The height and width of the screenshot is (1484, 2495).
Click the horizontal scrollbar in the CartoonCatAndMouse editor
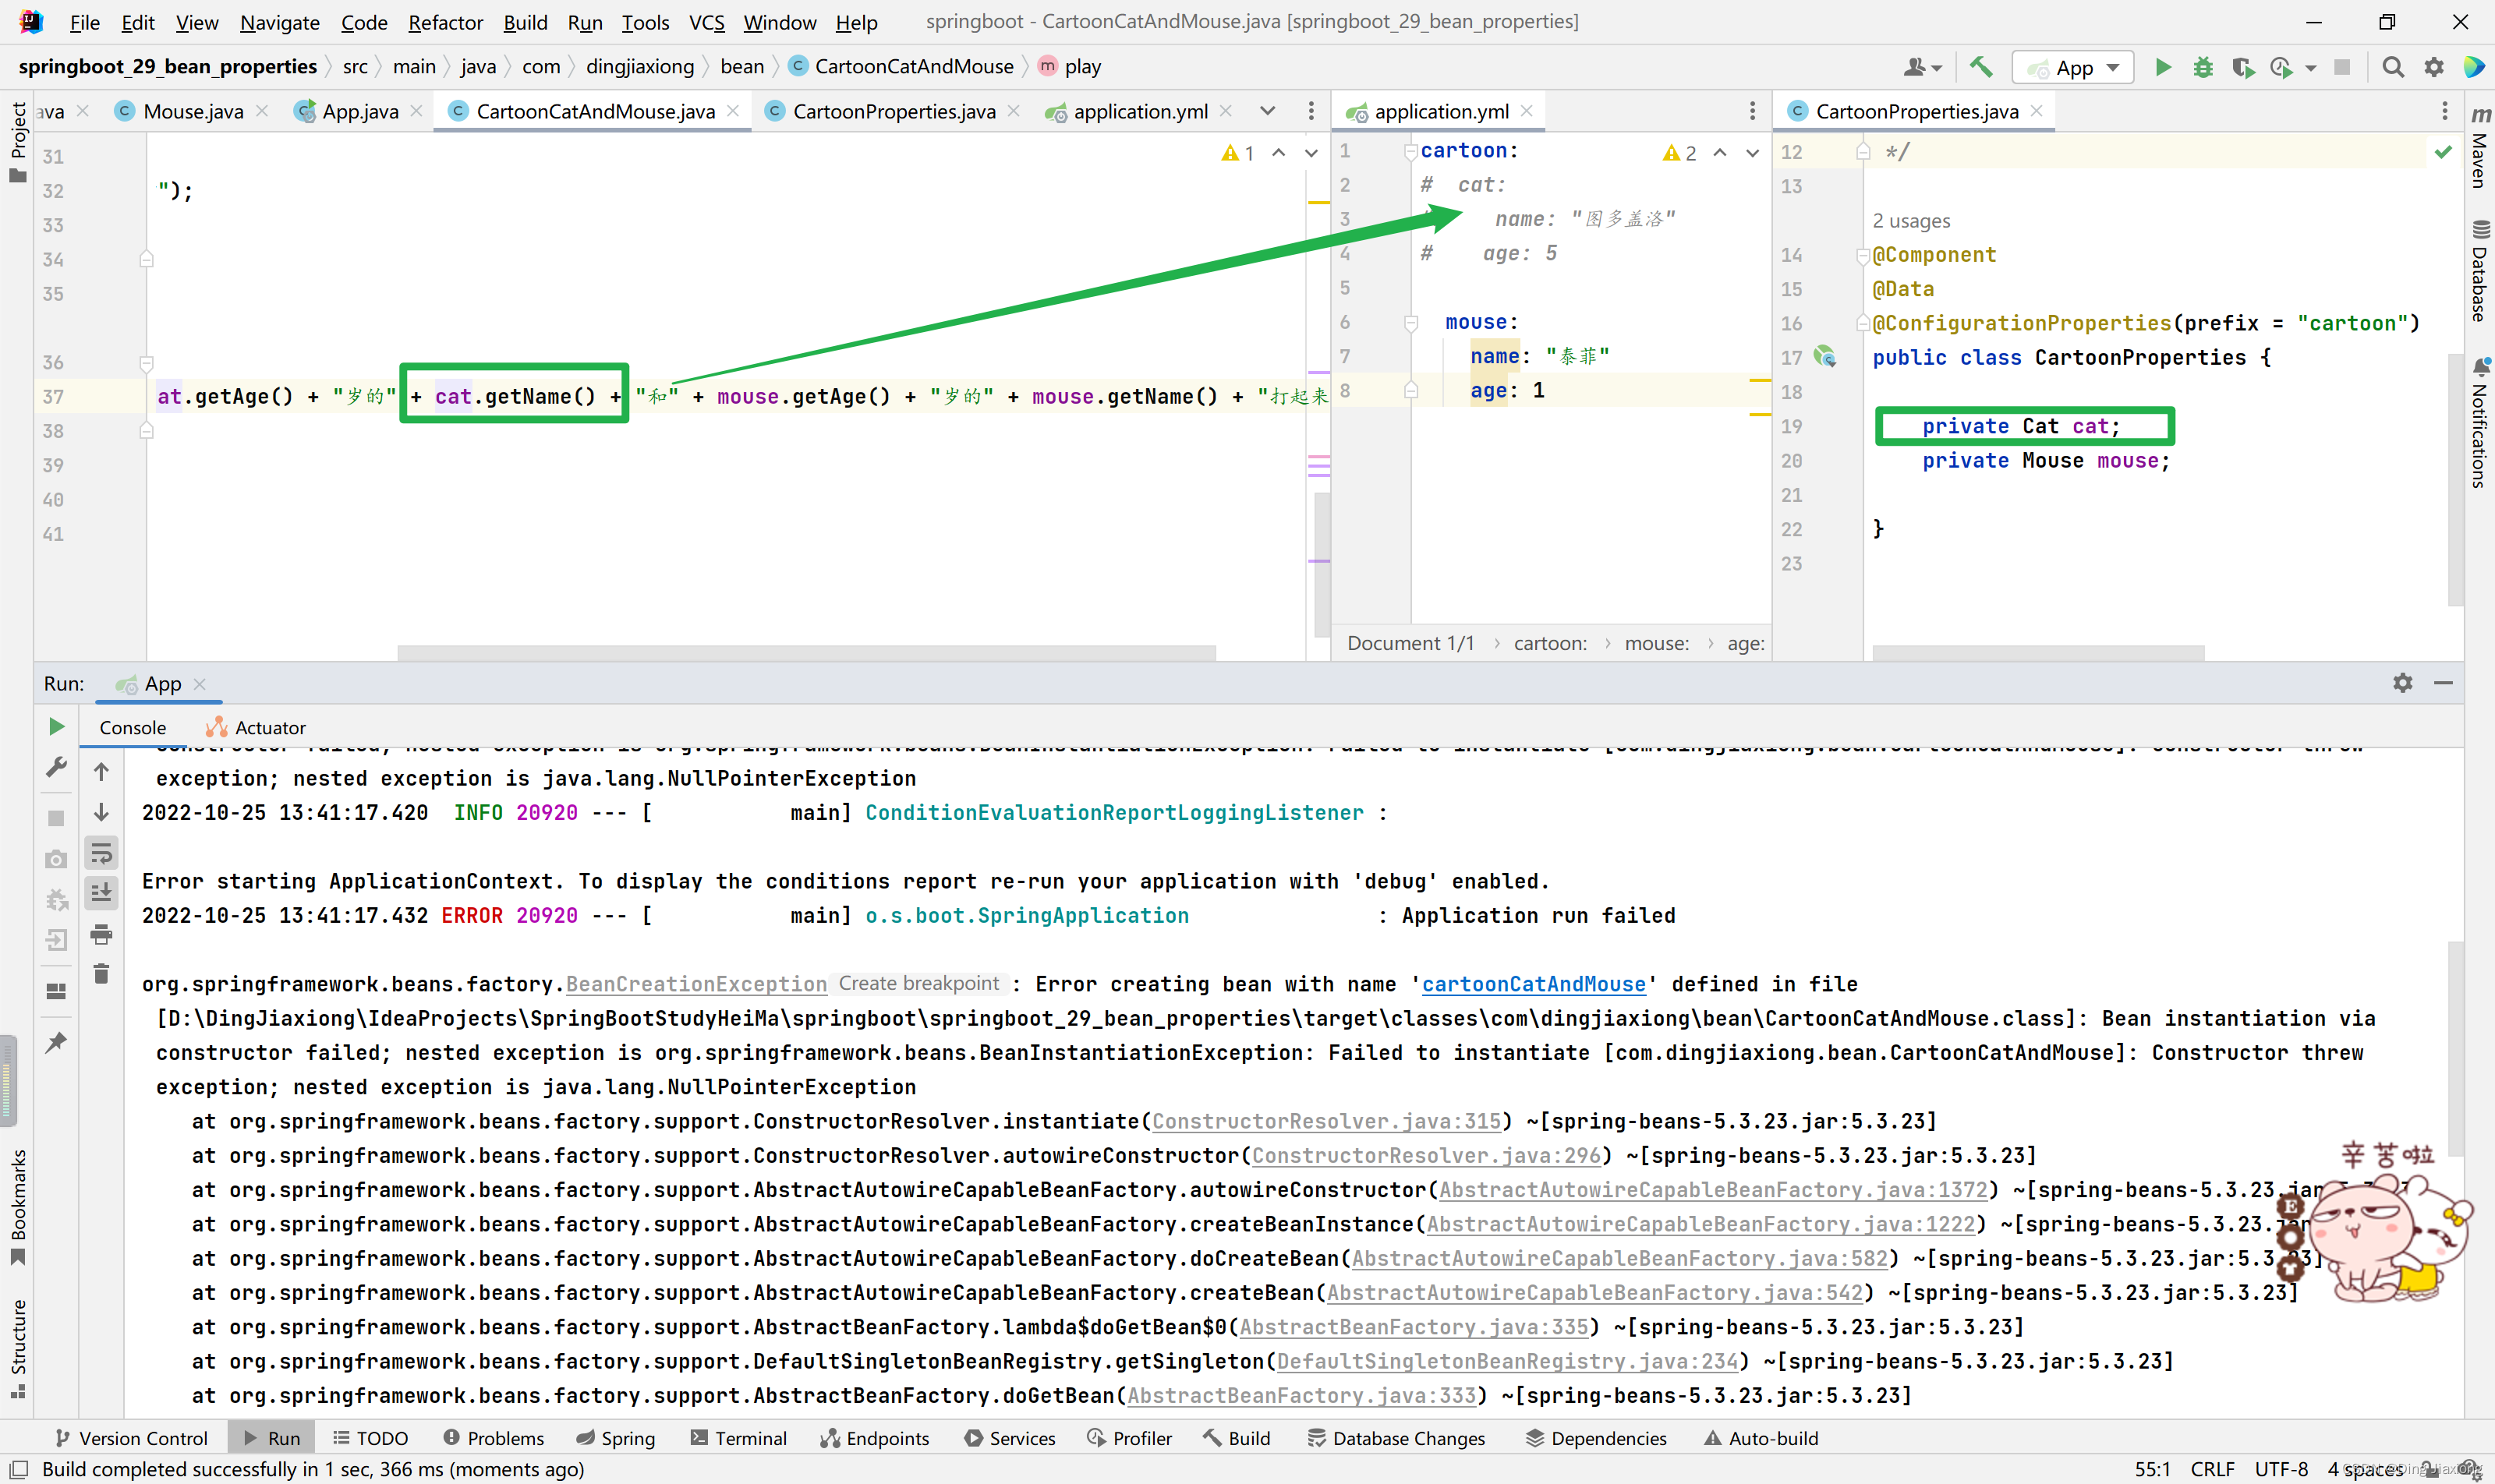(806, 652)
